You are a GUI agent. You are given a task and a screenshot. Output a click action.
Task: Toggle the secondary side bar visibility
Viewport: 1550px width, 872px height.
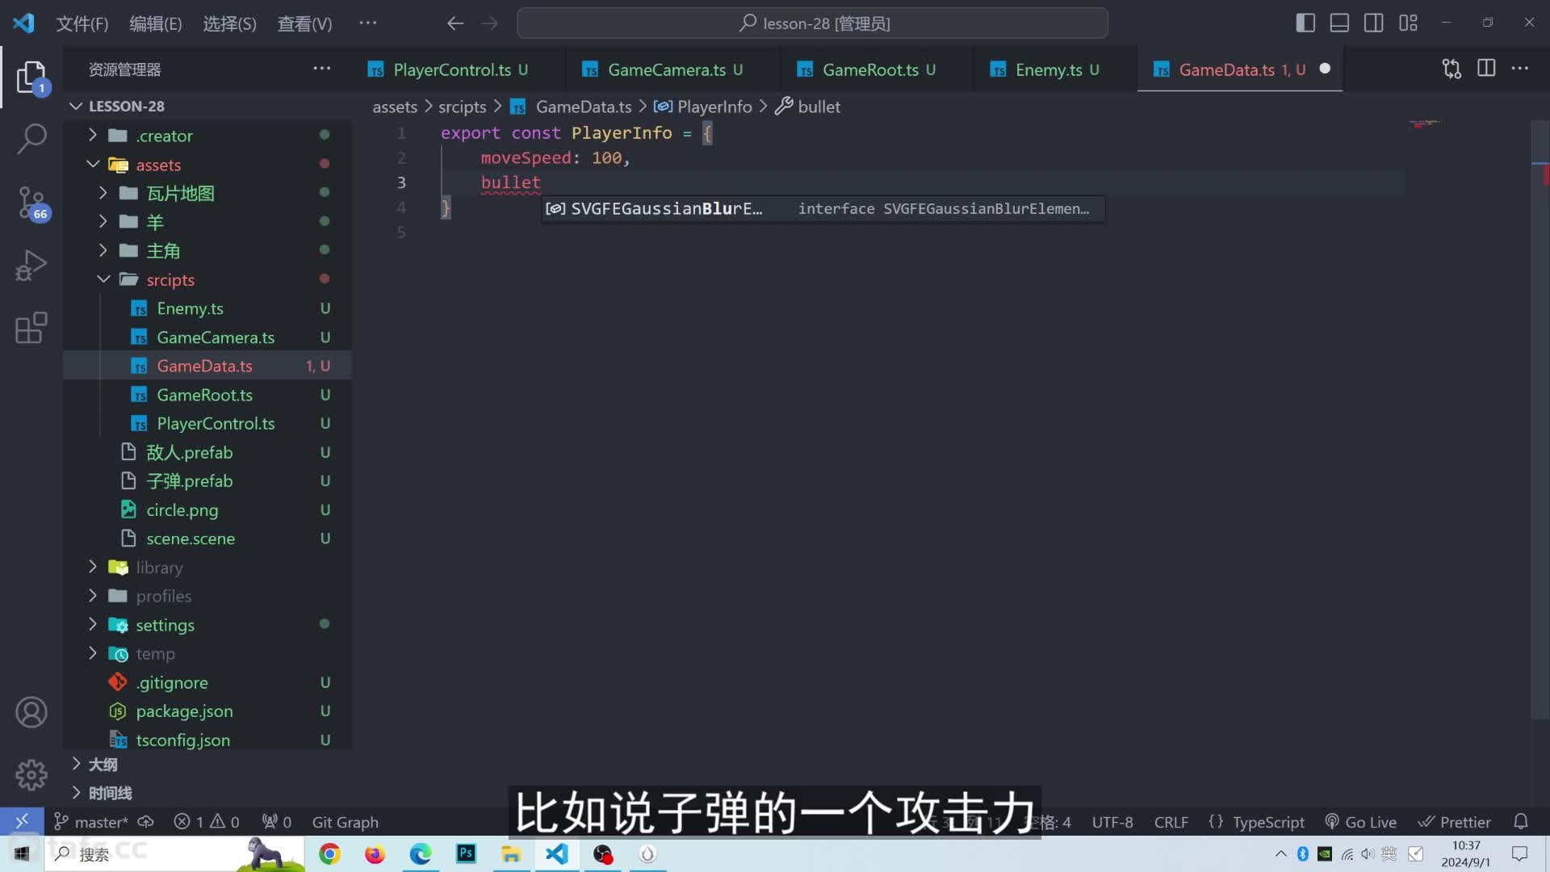(1373, 23)
